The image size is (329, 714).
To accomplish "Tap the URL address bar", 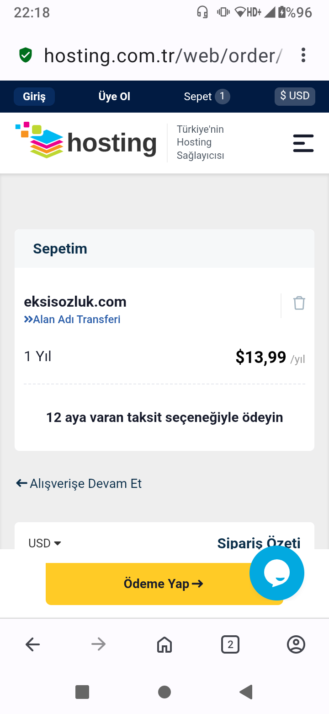I will (x=163, y=56).
